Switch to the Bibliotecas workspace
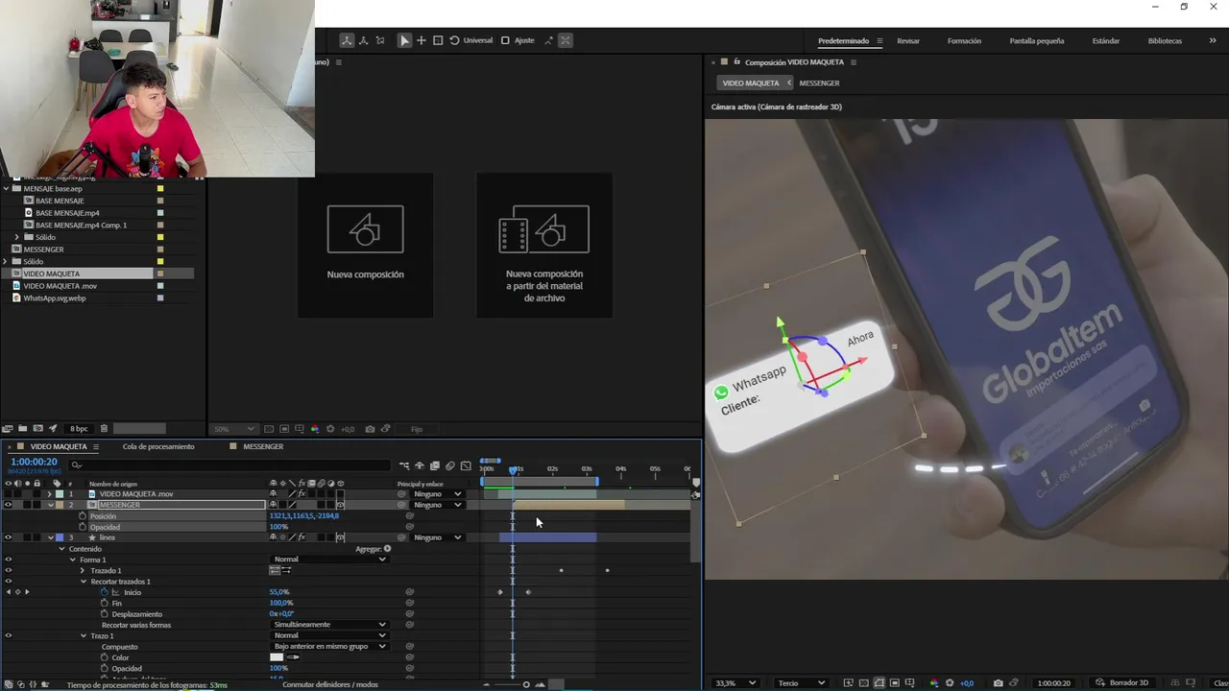Image resolution: width=1229 pixels, height=691 pixels. [x=1165, y=41]
